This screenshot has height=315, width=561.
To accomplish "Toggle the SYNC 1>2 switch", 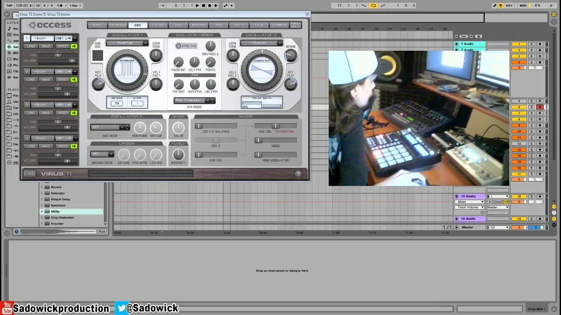I will (187, 46).
